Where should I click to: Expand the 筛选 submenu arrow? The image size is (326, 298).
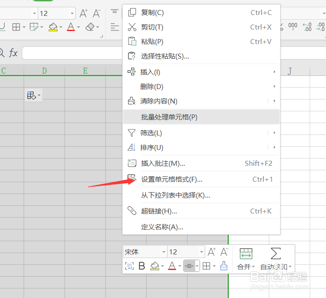(274, 133)
